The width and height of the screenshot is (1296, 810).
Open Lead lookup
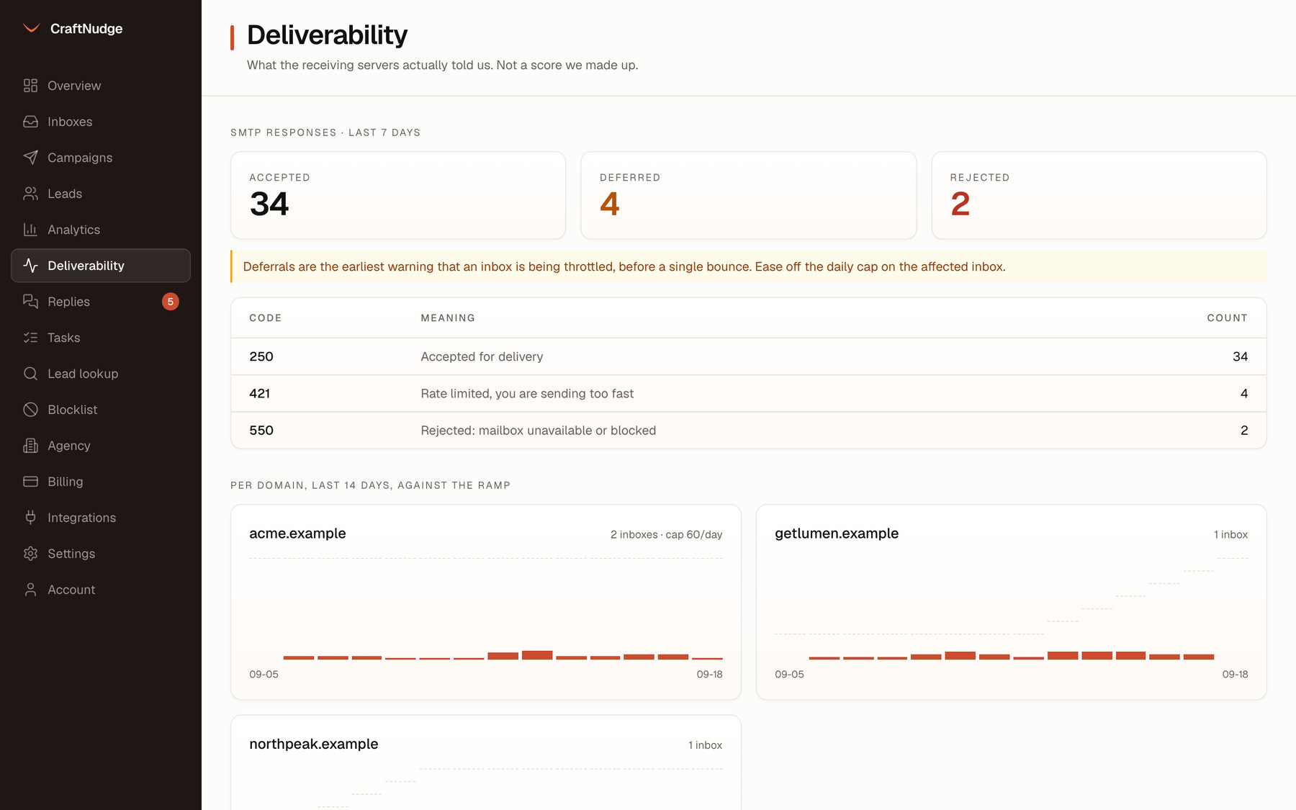[101, 374]
